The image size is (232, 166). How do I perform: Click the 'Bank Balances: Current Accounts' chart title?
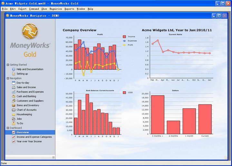(100, 90)
